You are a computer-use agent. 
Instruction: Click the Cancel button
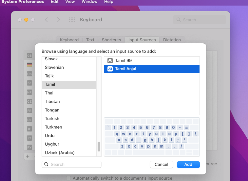161,165
